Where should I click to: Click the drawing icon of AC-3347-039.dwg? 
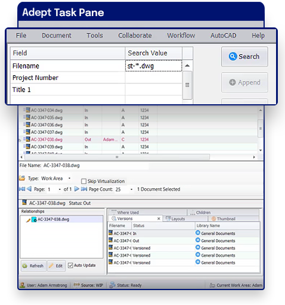[28, 147]
